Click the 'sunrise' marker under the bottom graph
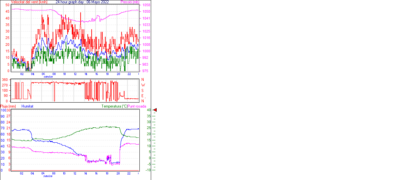This screenshot has width=416, height=180. pyautogui.click(x=48, y=176)
